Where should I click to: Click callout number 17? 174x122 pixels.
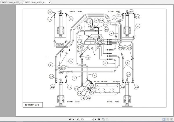click(x=80, y=42)
